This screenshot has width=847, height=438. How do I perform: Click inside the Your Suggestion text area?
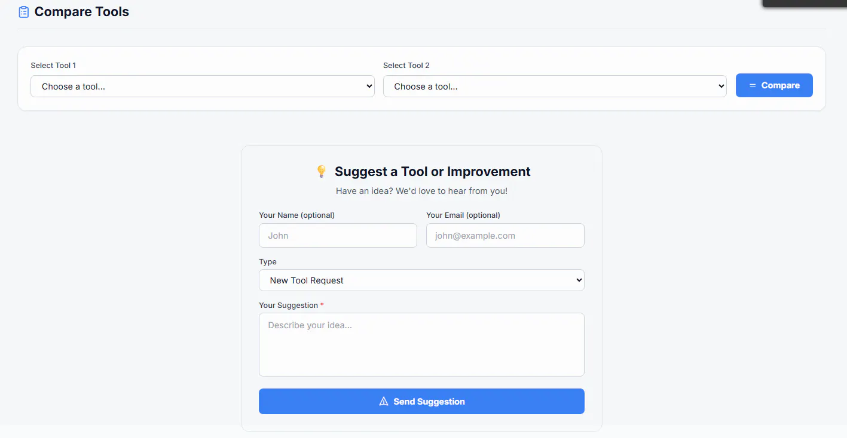[x=421, y=344]
